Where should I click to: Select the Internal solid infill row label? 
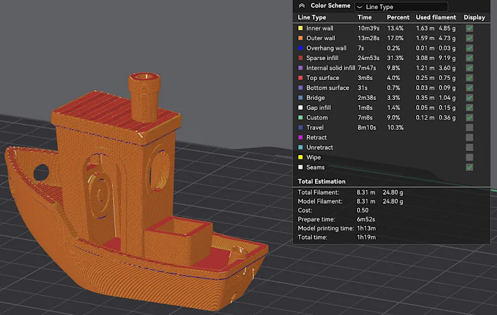[x=331, y=68]
